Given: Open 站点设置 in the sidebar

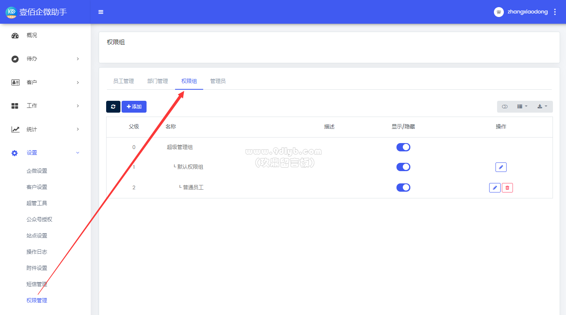Looking at the screenshot, I should (37, 236).
